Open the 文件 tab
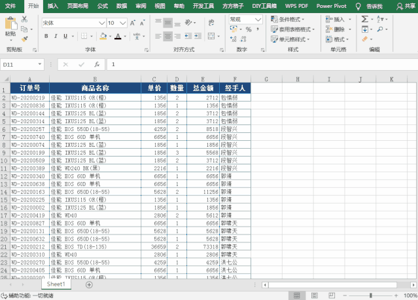 coord(10,6)
